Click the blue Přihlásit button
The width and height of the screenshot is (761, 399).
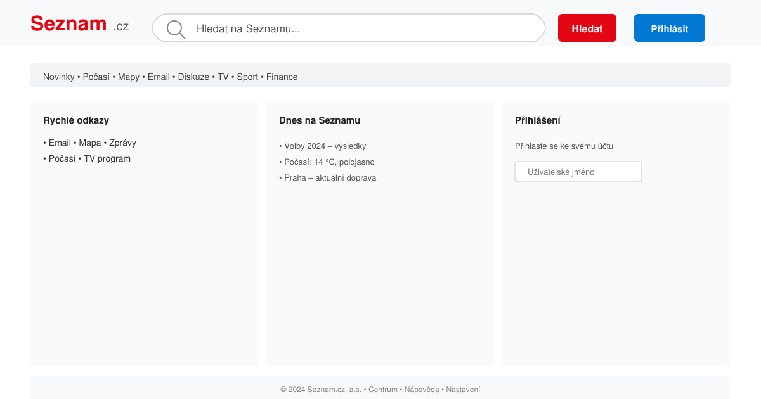(670, 28)
